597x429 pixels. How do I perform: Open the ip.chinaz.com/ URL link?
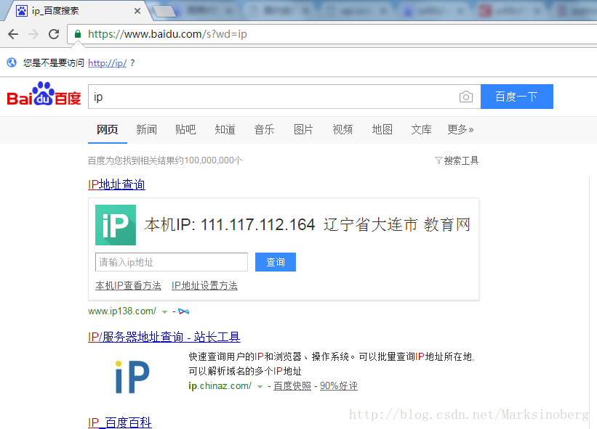(x=220, y=386)
